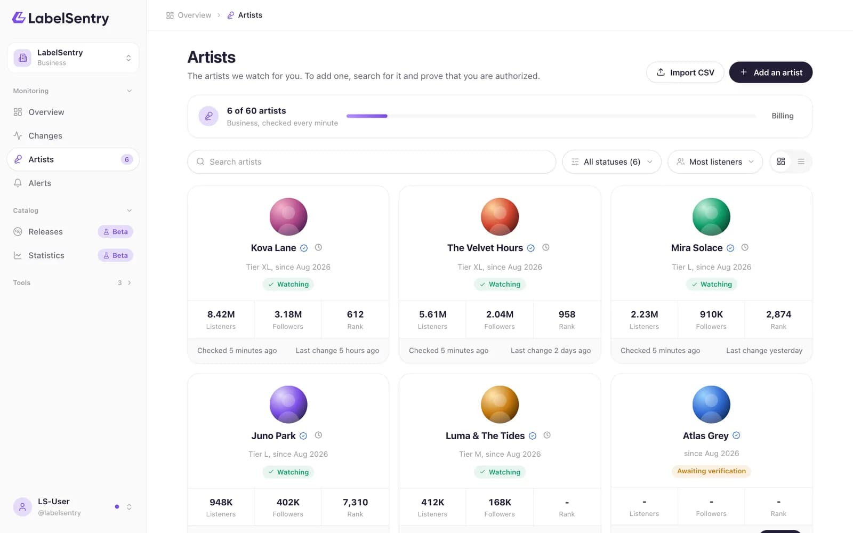
Task: Open the Billing link
Action: pos(782,116)
